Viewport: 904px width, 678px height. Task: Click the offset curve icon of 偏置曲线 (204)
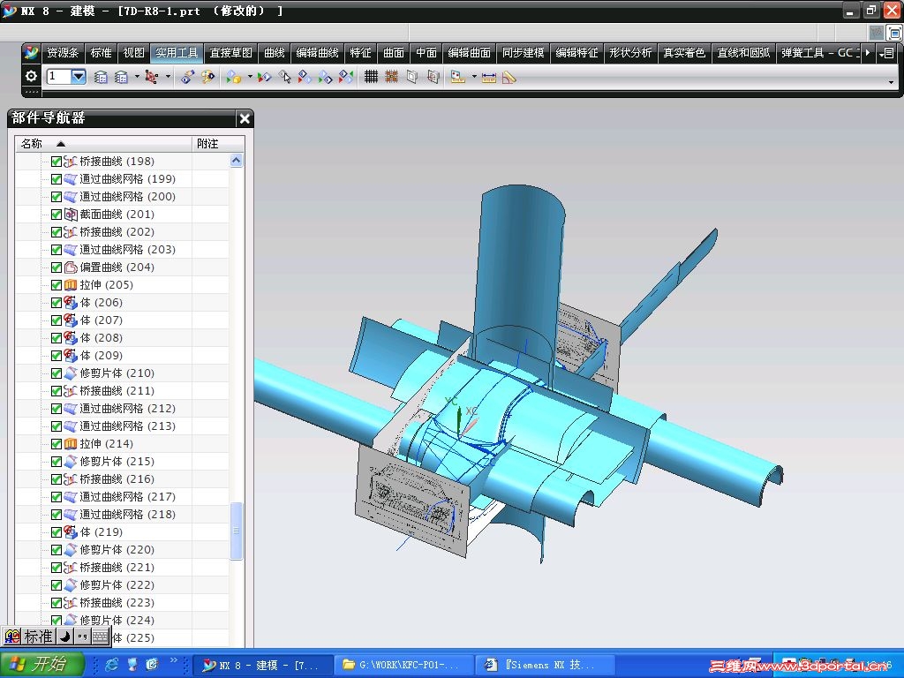pos(71,267)
